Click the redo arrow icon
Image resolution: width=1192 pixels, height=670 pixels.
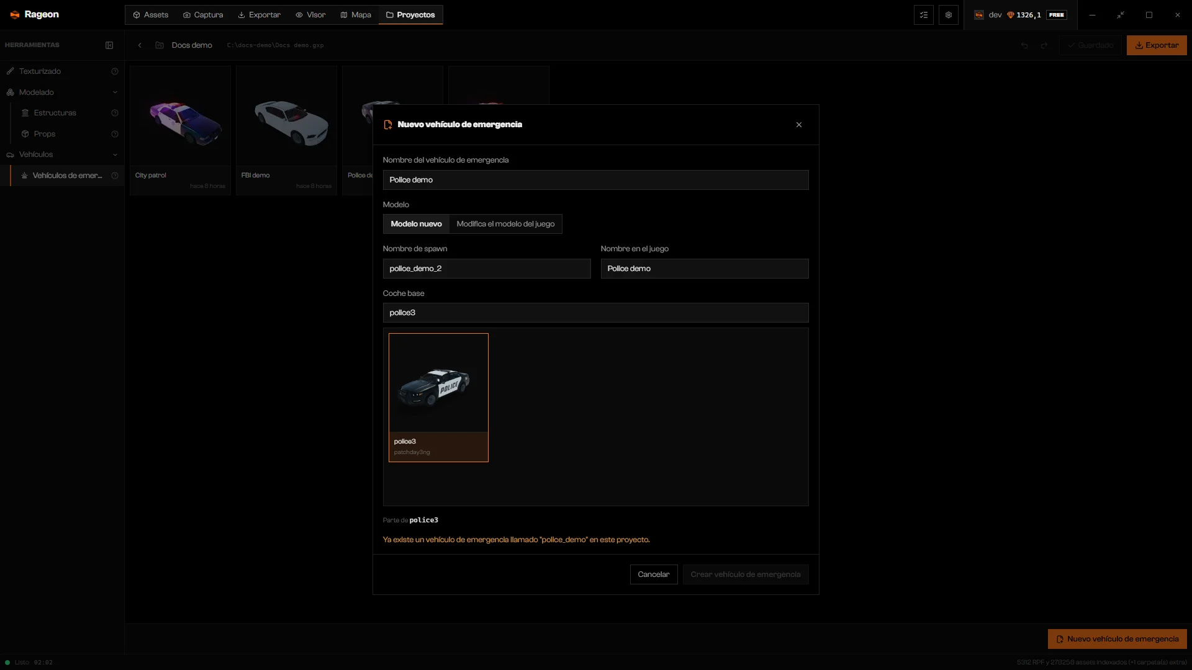point(1044,45)
